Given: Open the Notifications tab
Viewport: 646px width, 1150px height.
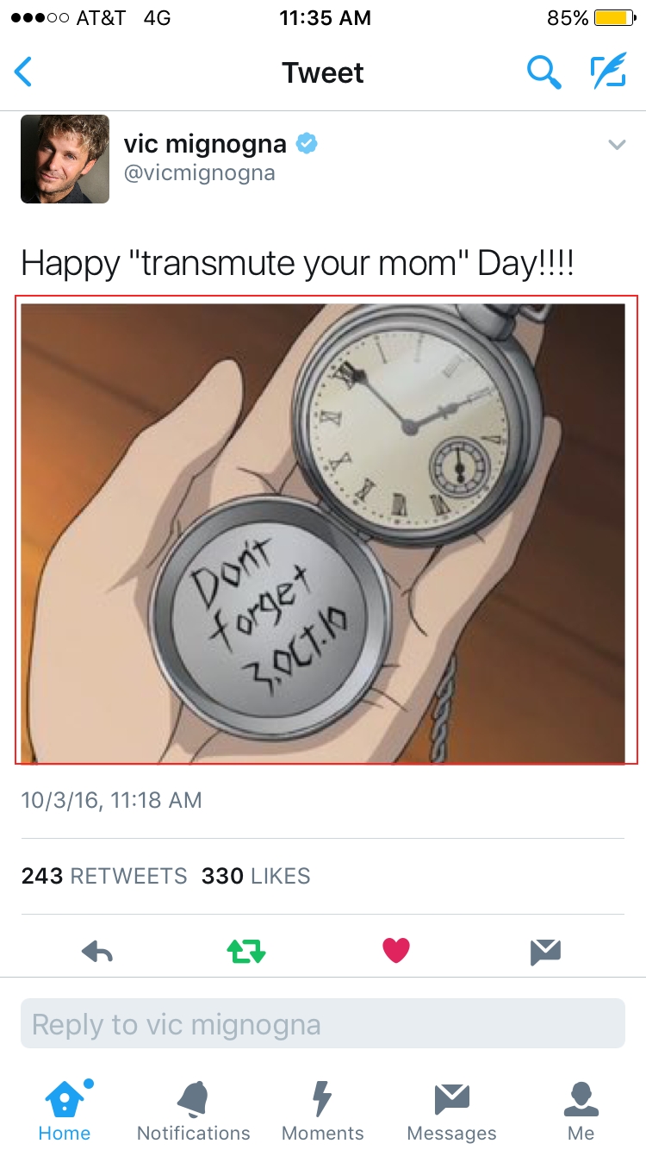Looking at the screenshot, I should (x=194, y=1110).
